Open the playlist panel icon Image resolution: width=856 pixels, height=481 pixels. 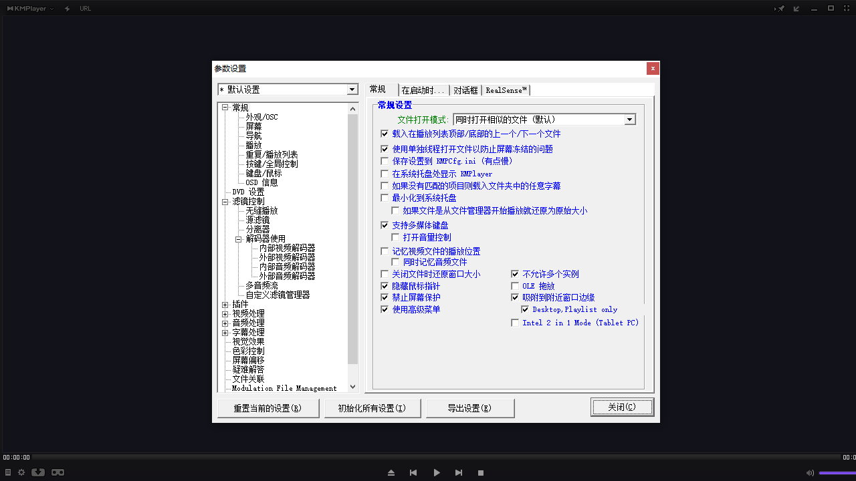click(8, 473)
